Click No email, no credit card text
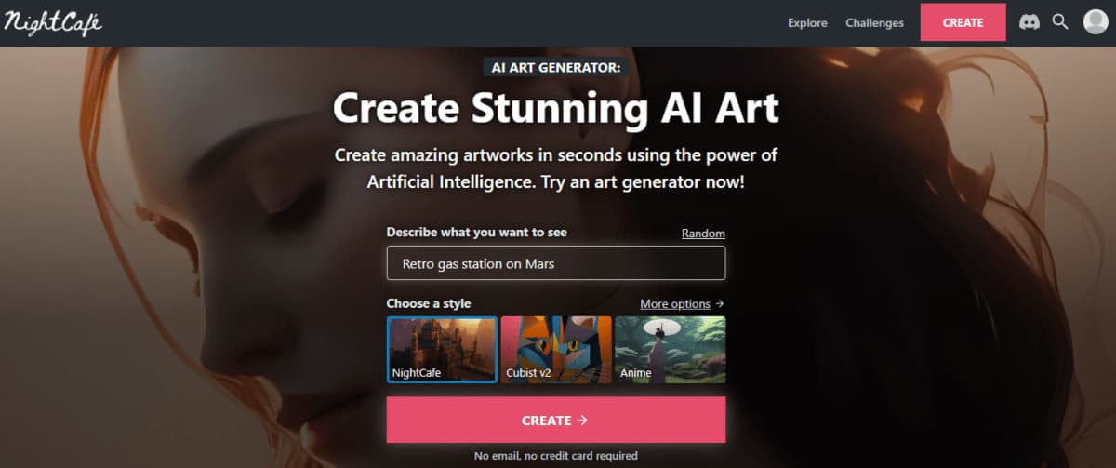 pos(556,456)
